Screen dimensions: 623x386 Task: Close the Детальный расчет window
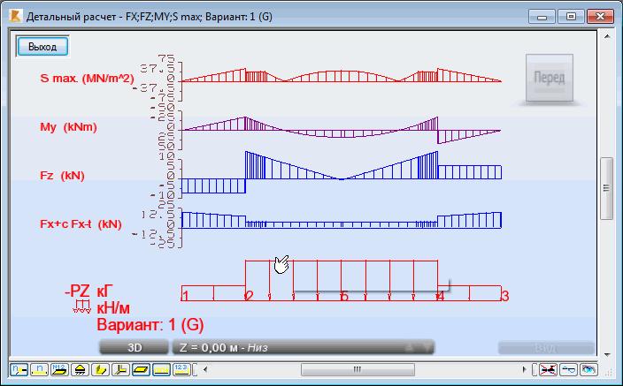(x=600, y=17)
